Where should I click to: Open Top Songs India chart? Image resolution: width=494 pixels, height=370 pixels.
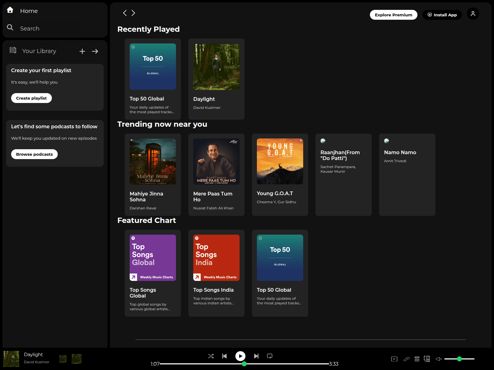(216, 273)
